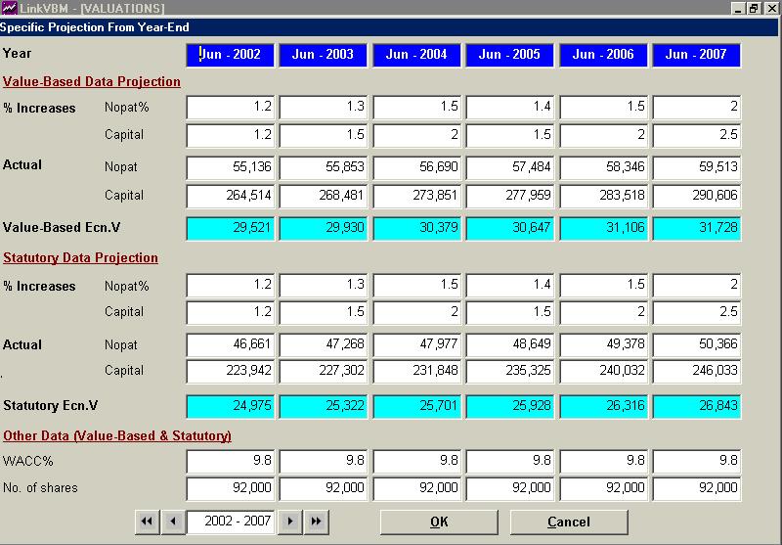Edit Statutory Capital % for Jun 2006
The image size is (782, 545).
(x=603, y=312)
